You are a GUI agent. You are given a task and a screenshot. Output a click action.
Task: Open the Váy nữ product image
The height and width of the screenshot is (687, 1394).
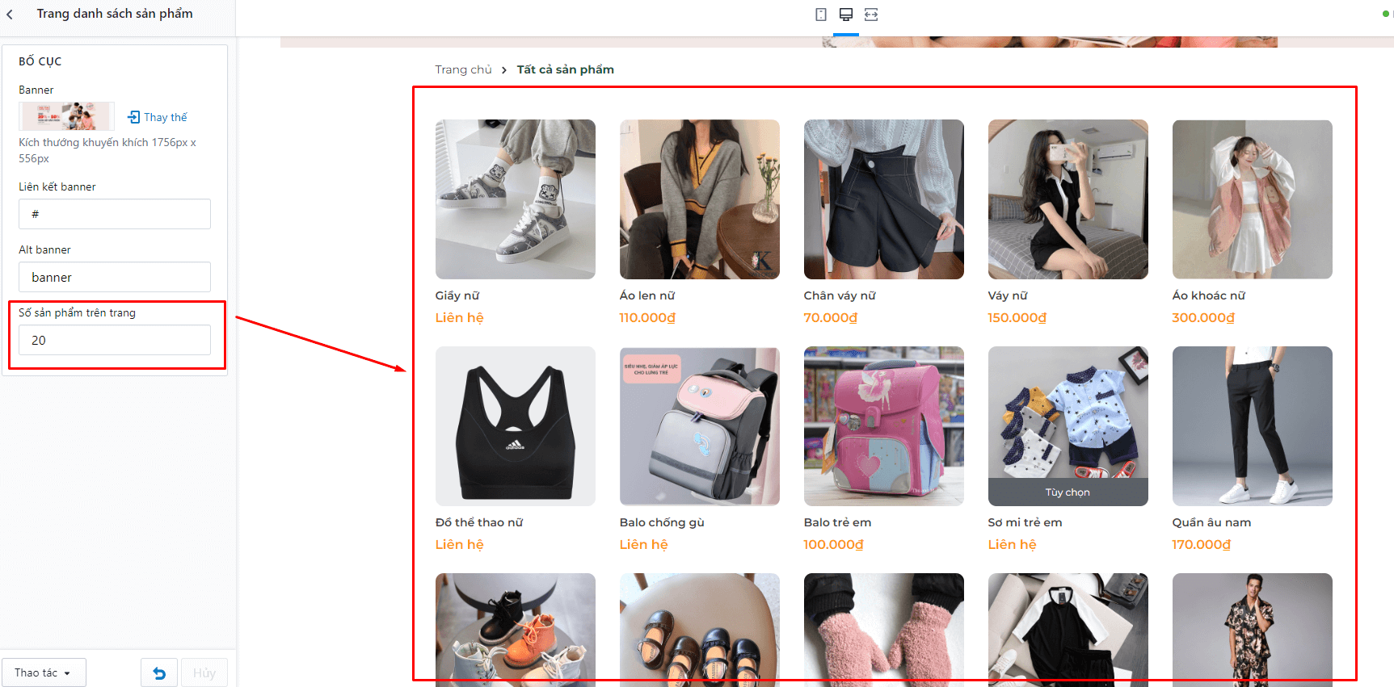click(1068, 199)
